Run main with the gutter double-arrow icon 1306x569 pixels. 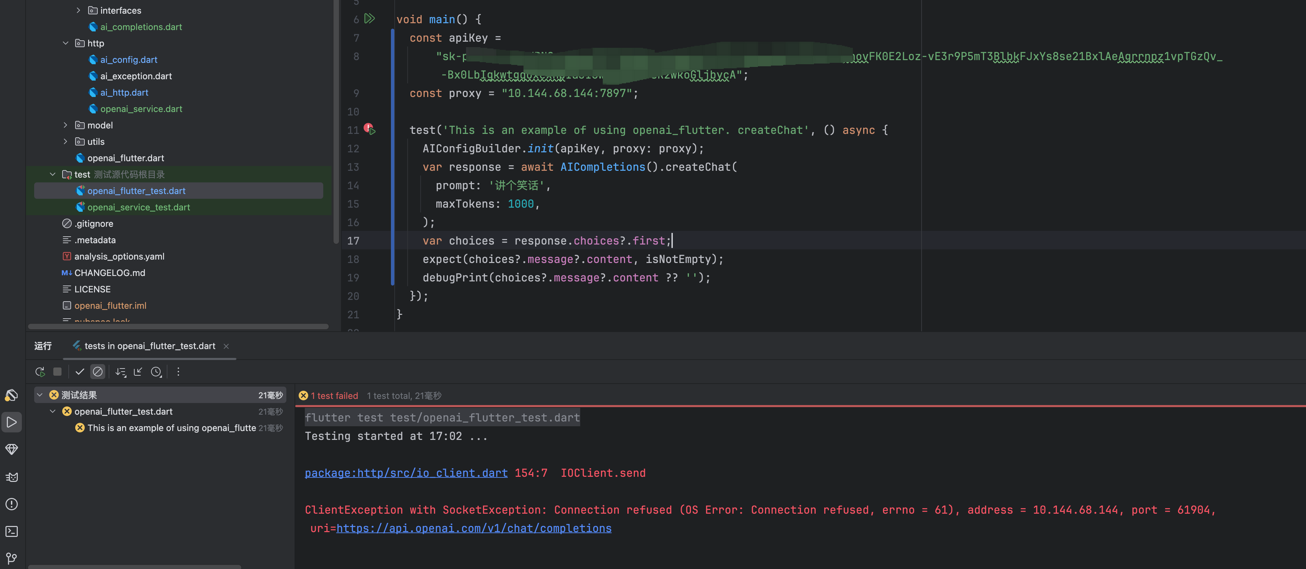pyautogui.click(x=370, y=19)
